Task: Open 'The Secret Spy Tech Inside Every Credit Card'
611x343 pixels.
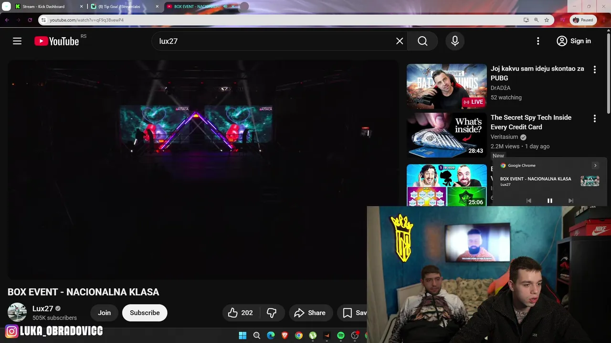Action: 531,122
